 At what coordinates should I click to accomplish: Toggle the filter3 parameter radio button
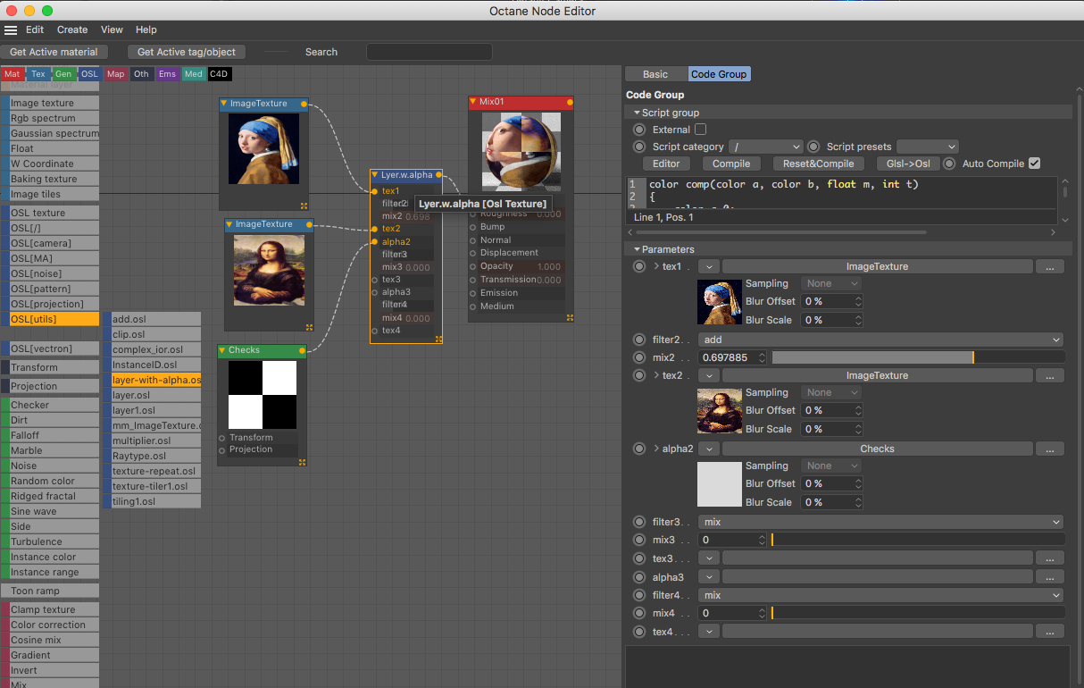(x=638, y=522)
